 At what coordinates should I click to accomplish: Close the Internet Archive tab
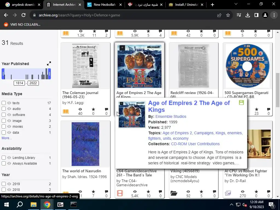(x=80, y=5)
